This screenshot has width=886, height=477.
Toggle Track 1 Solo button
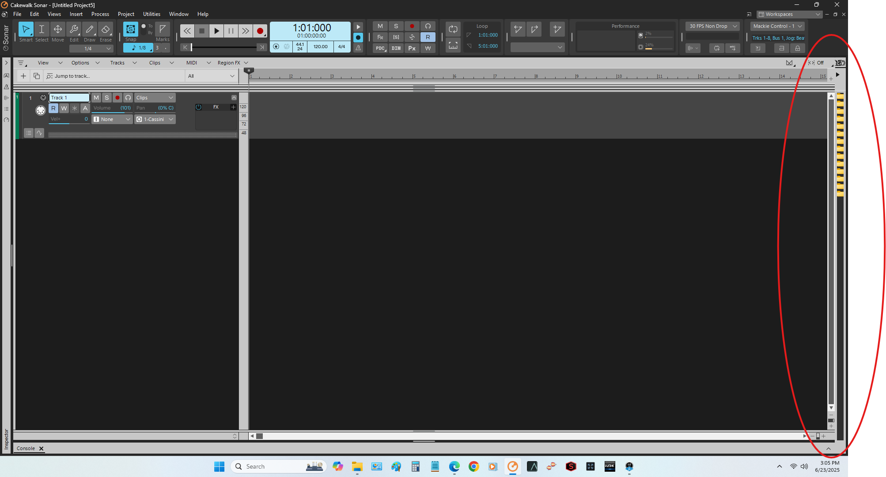[107, 98]
